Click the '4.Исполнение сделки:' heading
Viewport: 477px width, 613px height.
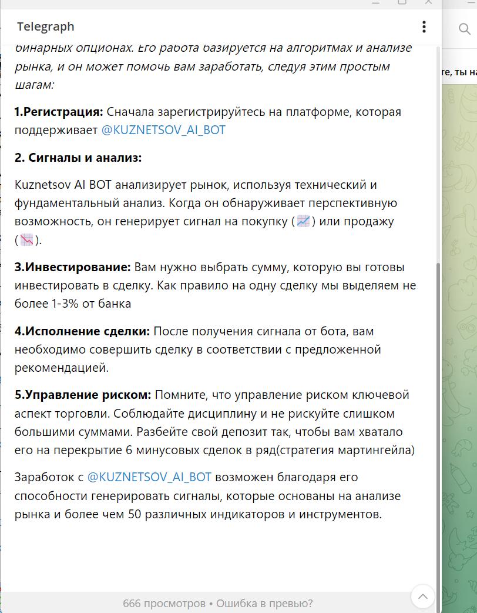coord(82,331)
